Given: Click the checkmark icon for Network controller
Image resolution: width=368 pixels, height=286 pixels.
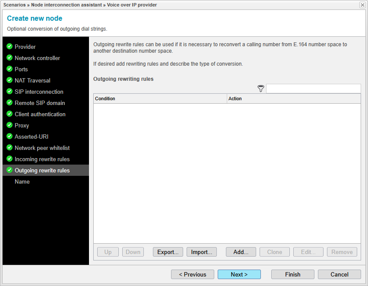Looking at the screenshot, I should tap(9, 58).
